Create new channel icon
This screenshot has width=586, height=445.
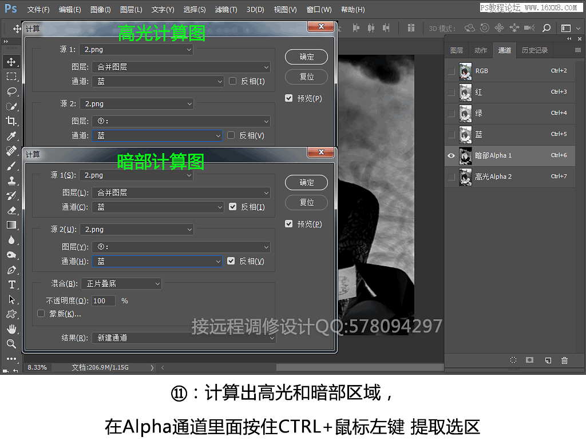click(548, 360)
